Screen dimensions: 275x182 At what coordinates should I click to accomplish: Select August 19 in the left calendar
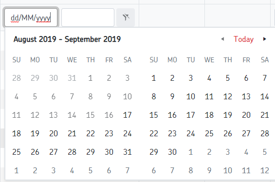point(35,133)
